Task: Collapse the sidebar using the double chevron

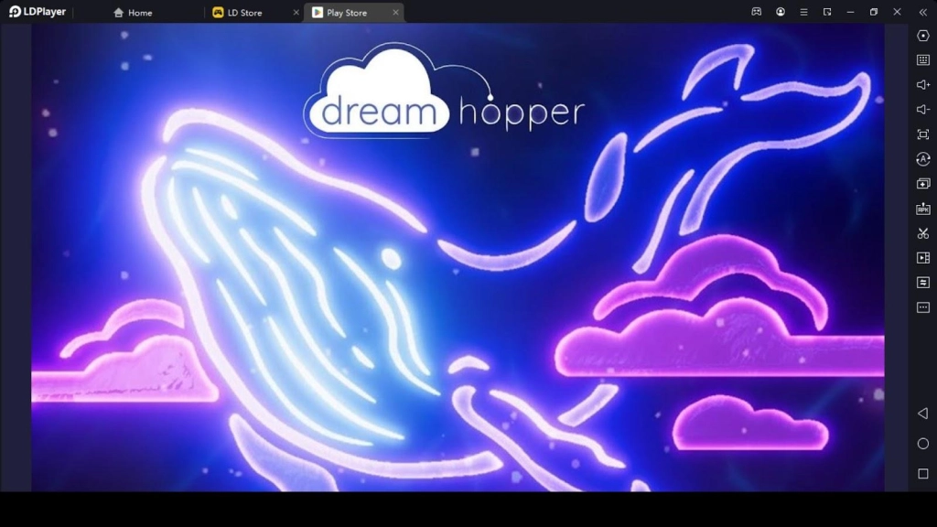Action: coord(922,12)
